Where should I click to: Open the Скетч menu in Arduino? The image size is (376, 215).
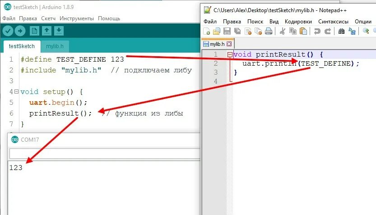(48, 18)
